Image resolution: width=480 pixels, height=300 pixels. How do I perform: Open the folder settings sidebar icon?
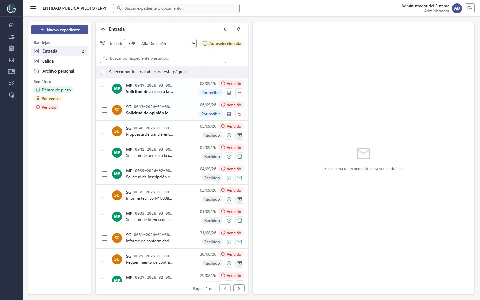(11, 37)
